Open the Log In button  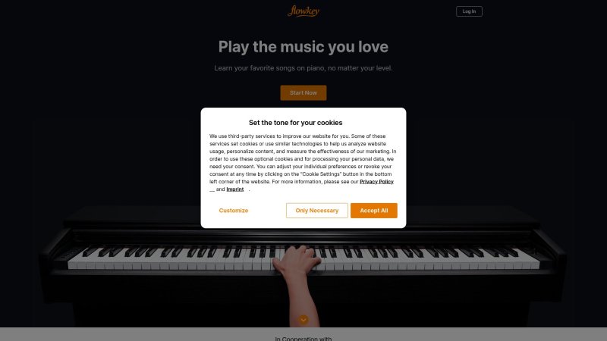pos(469,11)
